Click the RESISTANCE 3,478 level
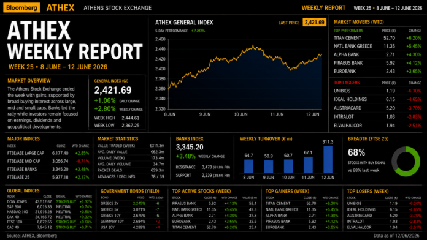Viewport: 427px width, 240px height. tap(203, 167)
